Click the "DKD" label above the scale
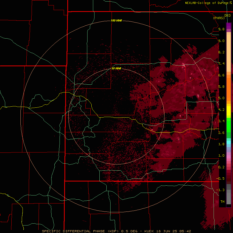 point(228,16)
